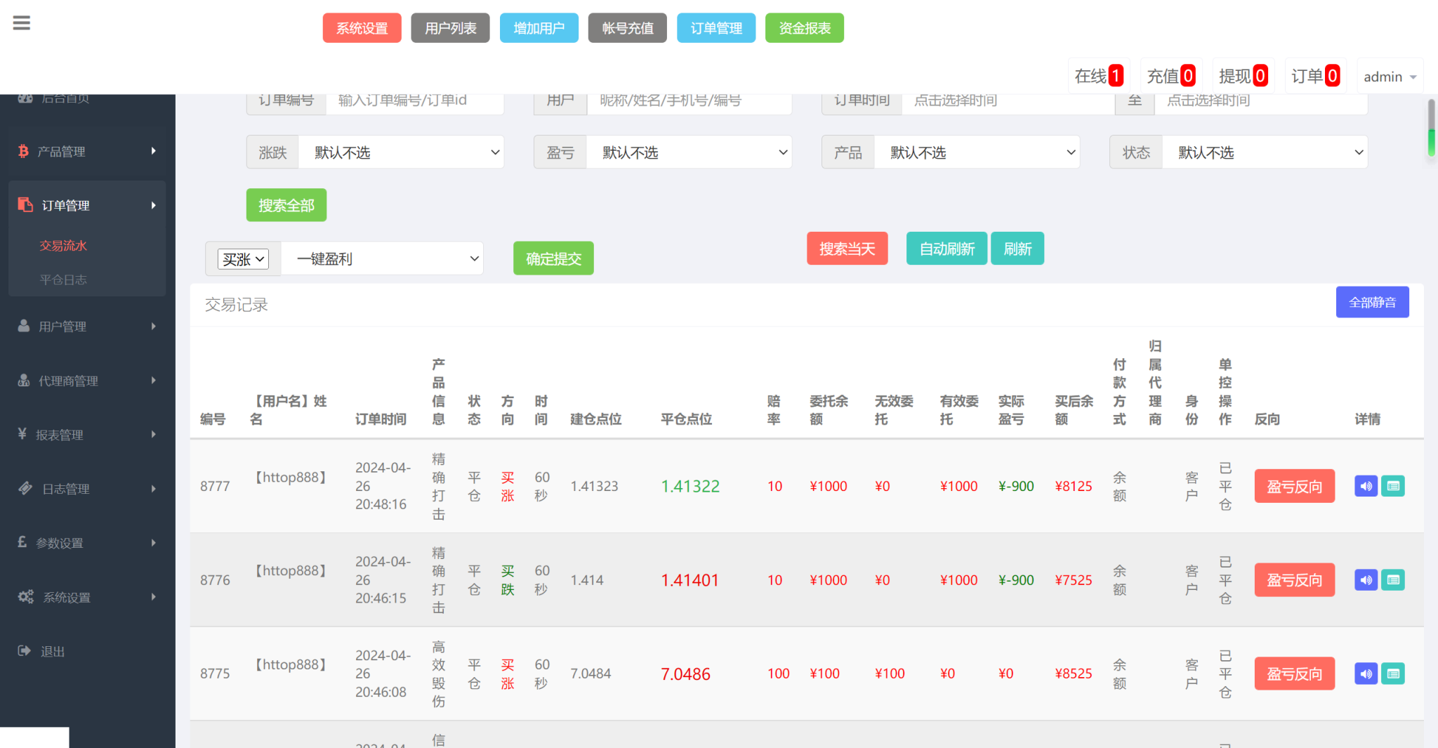
Task: Open the admin account dropdown
Action: tap(1390, 77)
